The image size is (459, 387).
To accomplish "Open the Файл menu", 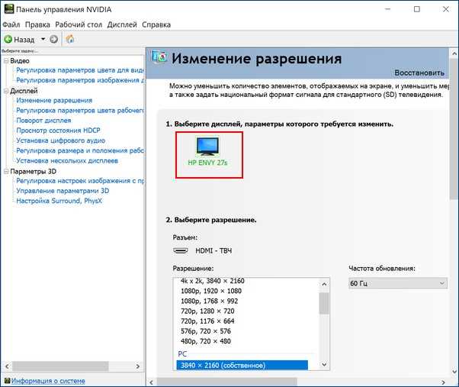I will [x=11, y=24].
